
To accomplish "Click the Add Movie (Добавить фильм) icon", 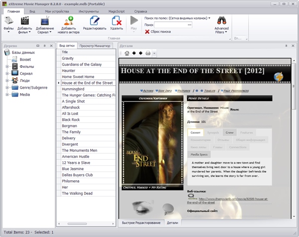I will pyautogui.click(x=24, y=21).
